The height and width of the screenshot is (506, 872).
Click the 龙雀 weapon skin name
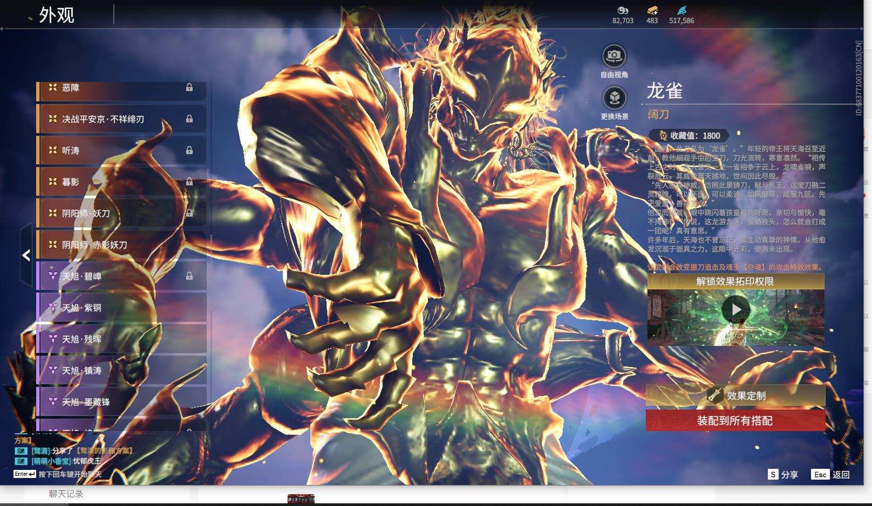[x=665, y=91]
